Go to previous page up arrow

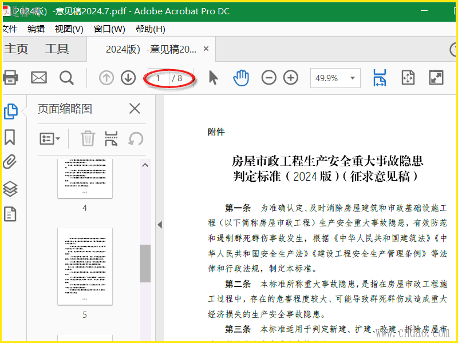106,78
